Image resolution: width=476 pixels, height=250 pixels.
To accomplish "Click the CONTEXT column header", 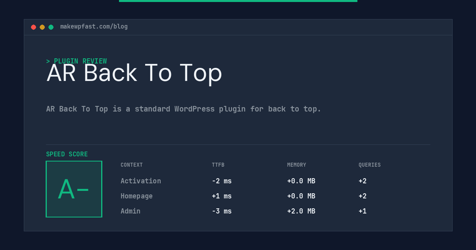I will point(132,165).
